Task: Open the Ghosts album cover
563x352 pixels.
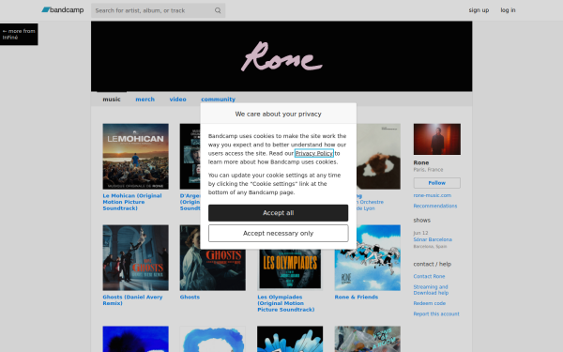Action: pos(213,270)
